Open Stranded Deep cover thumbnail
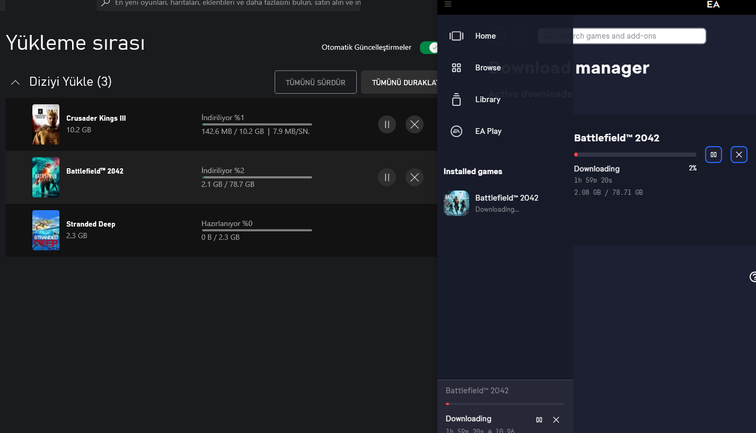This screenshot has height=433, width=756. click(x=46, y=230)
